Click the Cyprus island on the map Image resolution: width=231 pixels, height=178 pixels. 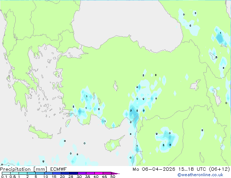113,144
